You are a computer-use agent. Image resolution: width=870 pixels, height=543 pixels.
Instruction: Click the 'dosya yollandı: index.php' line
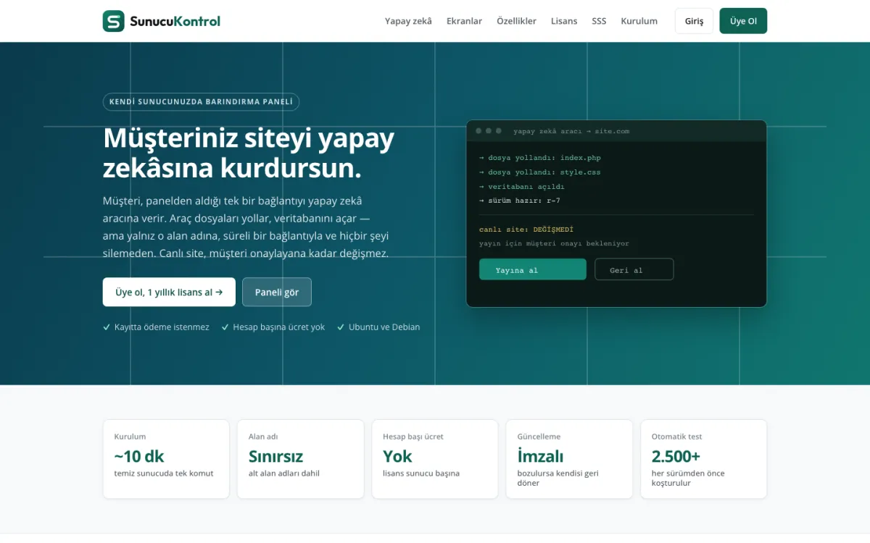click(x=540, y=157)
